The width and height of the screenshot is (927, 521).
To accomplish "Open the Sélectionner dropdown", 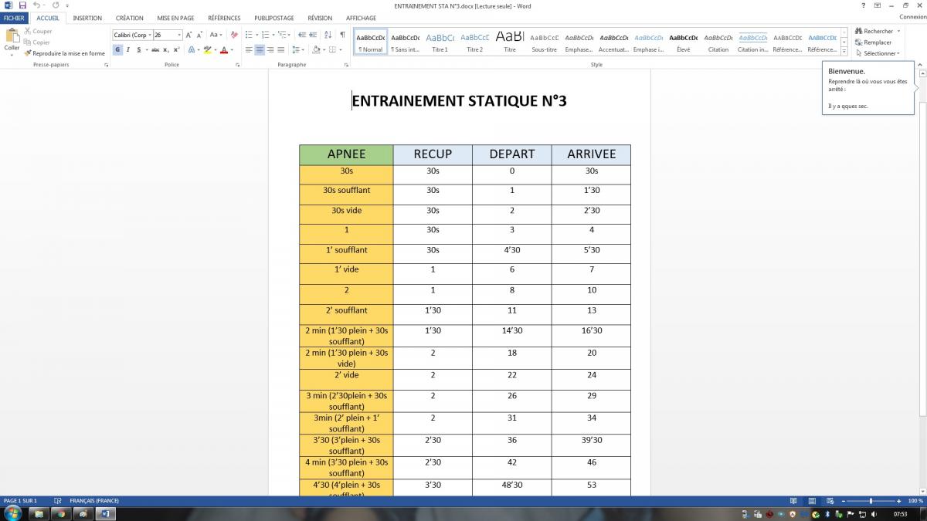I will point(878,53).
